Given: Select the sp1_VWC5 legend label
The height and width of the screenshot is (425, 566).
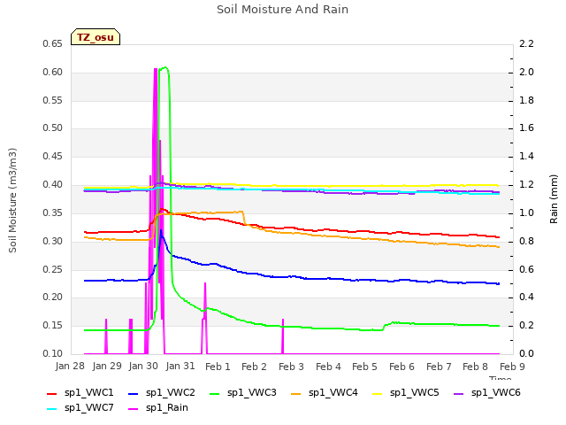Looking at the screenshot, I should pos(415,393).
